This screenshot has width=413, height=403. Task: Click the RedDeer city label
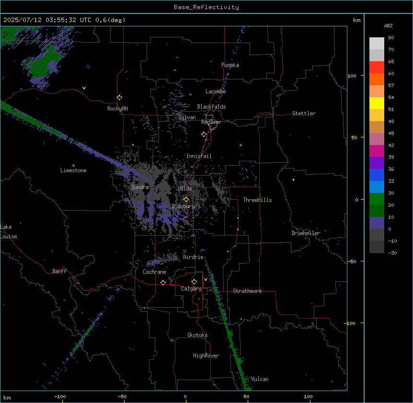coord(211,122)
